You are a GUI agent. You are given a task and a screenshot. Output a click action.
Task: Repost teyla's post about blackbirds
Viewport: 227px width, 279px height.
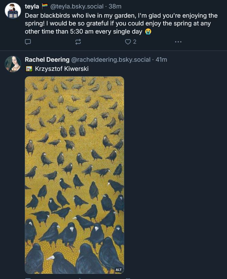click(x=78, y=42)
